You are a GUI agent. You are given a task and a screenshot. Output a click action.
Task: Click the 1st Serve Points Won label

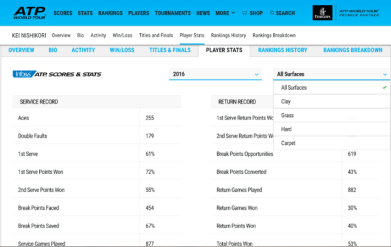tap(40, 172)
